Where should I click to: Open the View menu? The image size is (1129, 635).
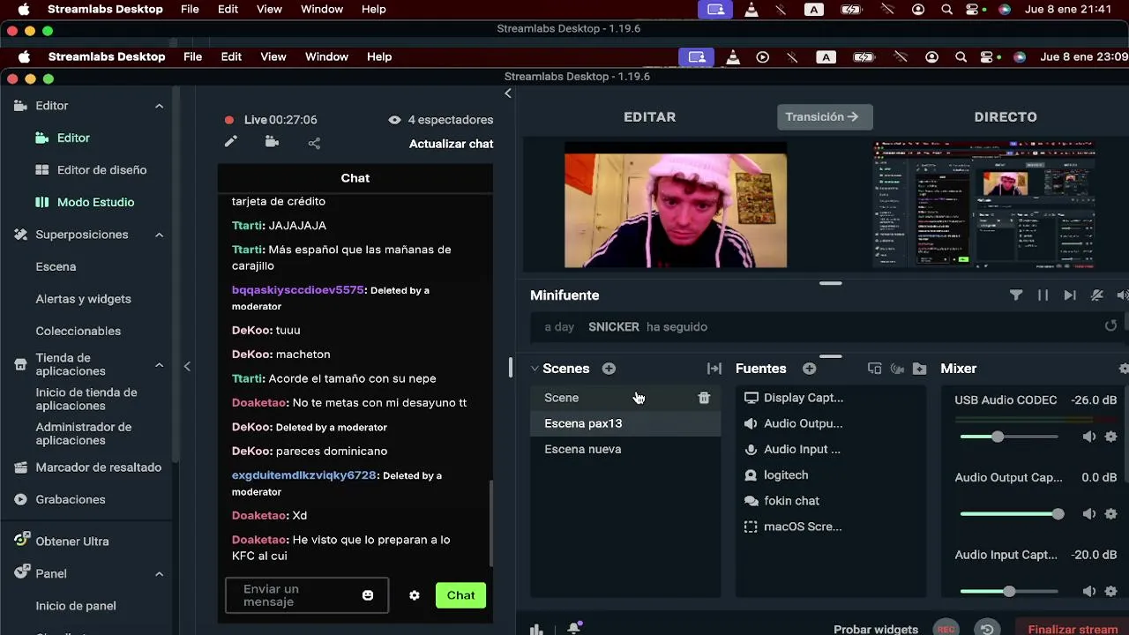pos(273,56)
